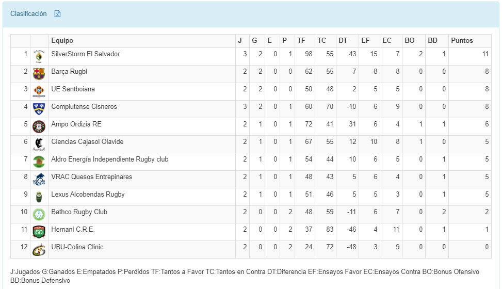This screenshot has width=502, height=289.
Task: Click the Complutense Cisneros shield logo
Action: (39, 109)
